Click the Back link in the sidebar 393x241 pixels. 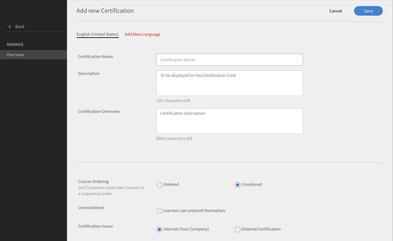click(x=19, y=27)
